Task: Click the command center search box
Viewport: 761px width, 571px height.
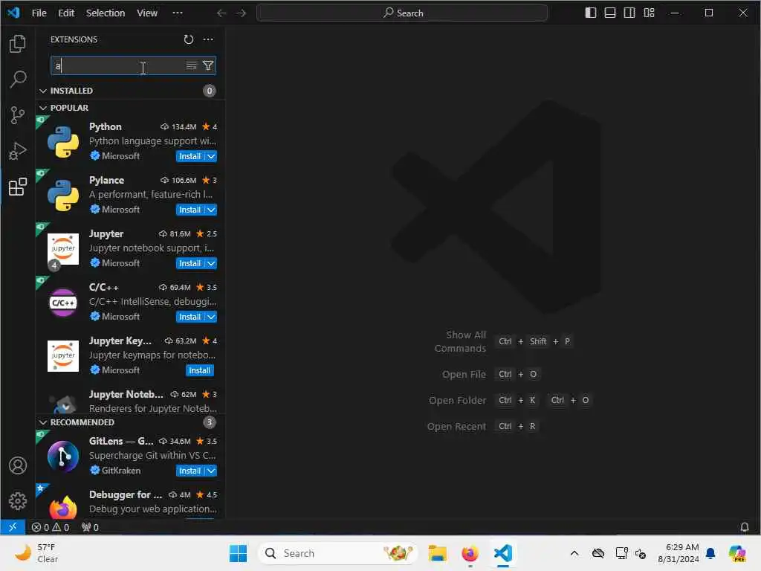Action: [x=402, y=13]
